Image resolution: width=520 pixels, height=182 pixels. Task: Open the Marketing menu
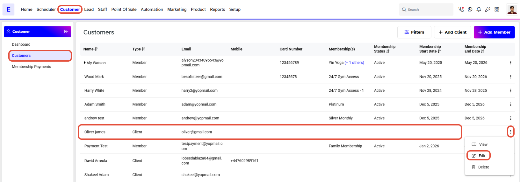(x=177, y=10)
